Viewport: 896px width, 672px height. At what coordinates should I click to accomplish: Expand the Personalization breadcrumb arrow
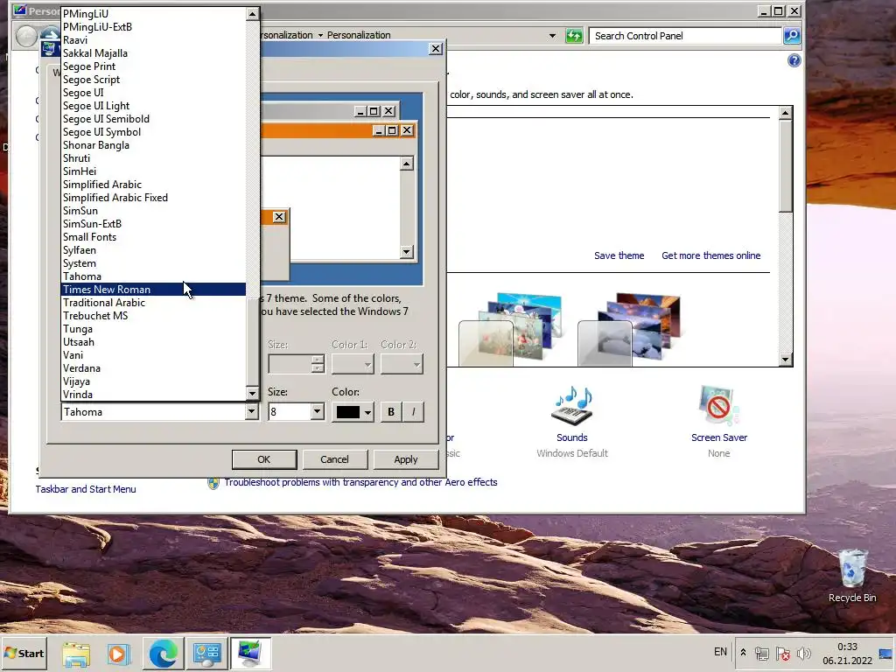click(320, 35)
